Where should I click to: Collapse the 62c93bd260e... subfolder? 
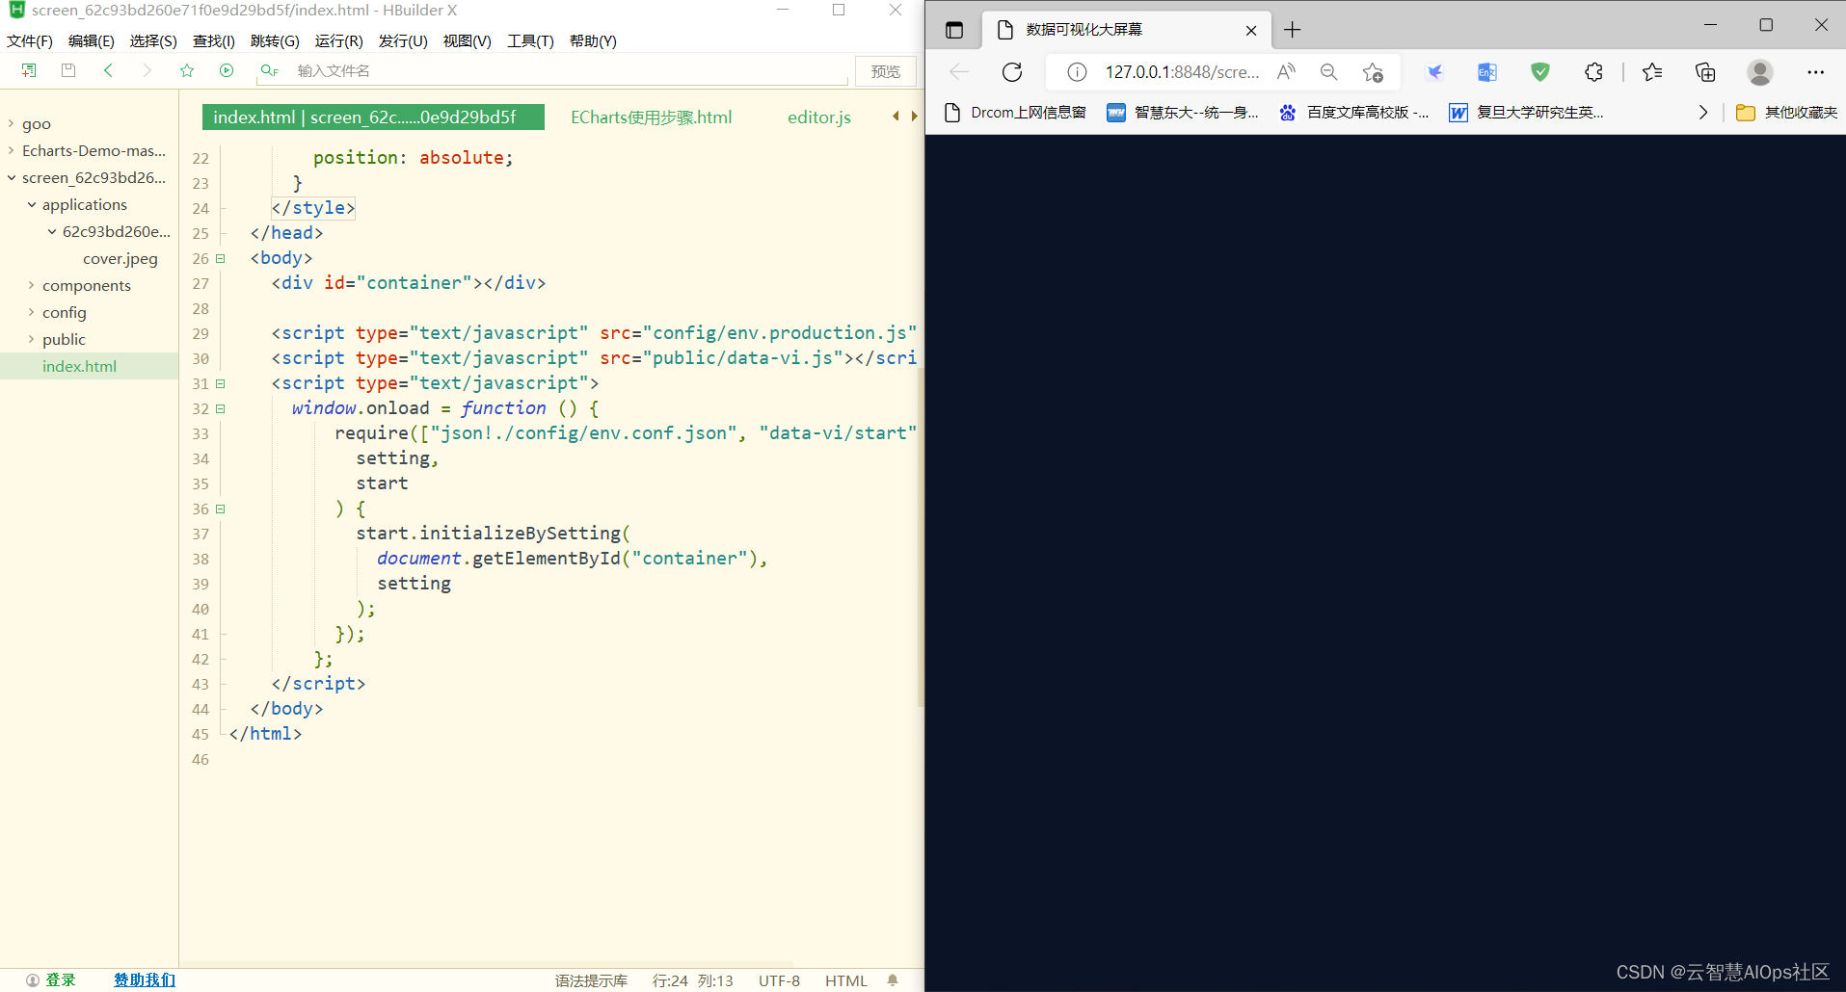[52, 231]
